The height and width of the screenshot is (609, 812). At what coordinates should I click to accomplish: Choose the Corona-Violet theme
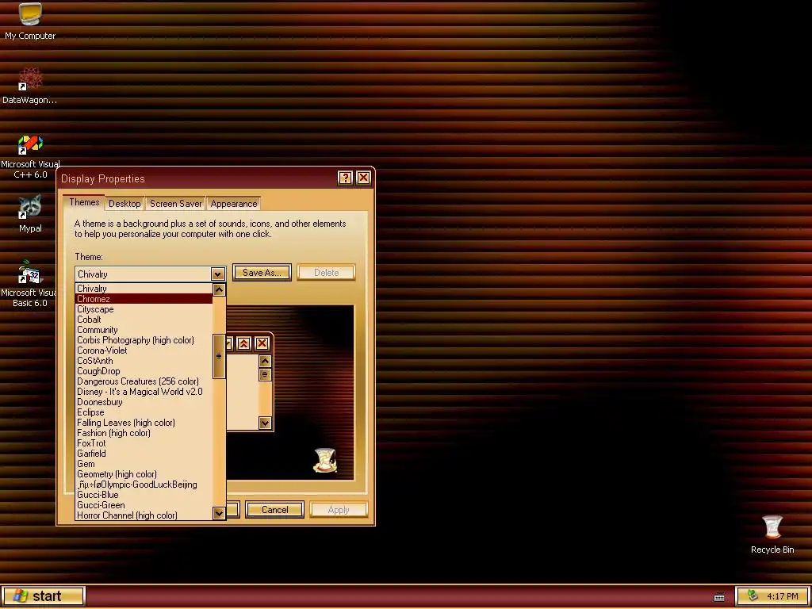[144, 350]
